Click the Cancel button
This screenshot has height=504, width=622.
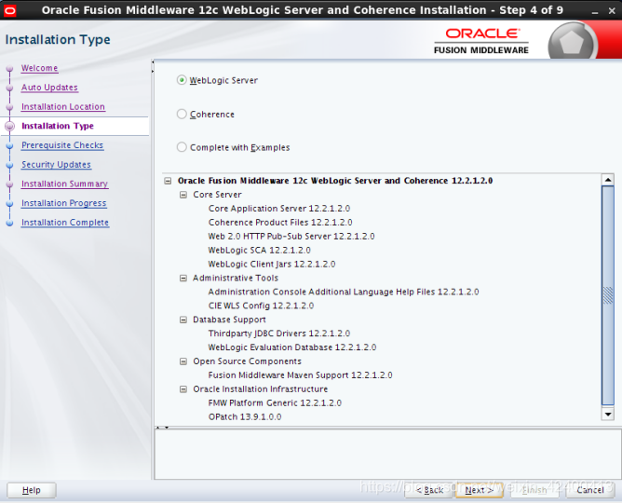point(590,491)
